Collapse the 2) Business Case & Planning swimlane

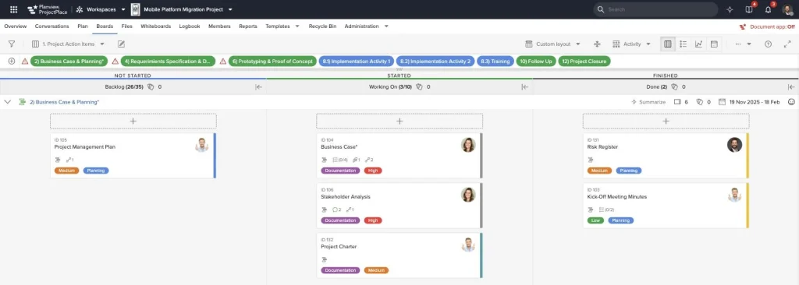click(x=7, y=102)
